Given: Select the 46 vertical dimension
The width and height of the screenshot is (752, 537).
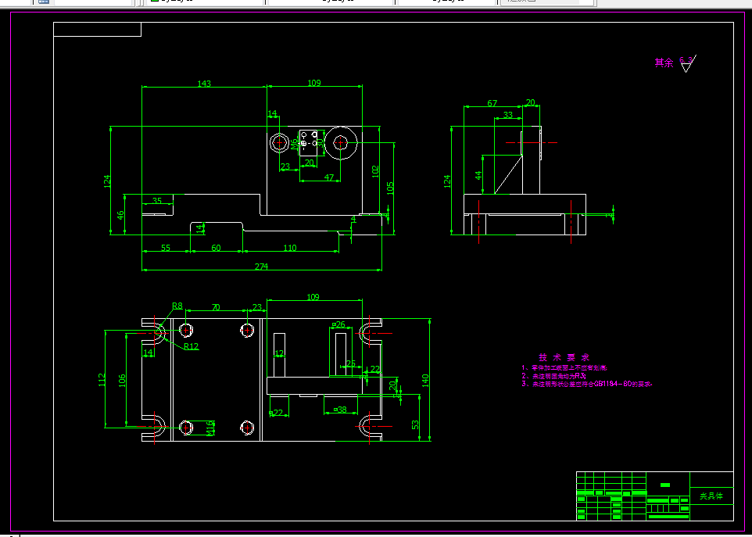Looking at the screenshot, I should point(120,214).
